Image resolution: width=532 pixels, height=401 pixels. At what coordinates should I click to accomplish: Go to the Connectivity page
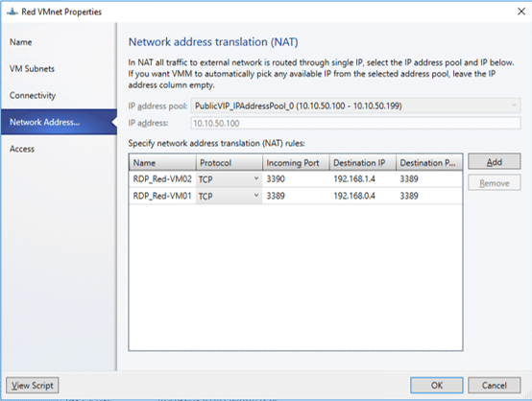click(33, 96)
